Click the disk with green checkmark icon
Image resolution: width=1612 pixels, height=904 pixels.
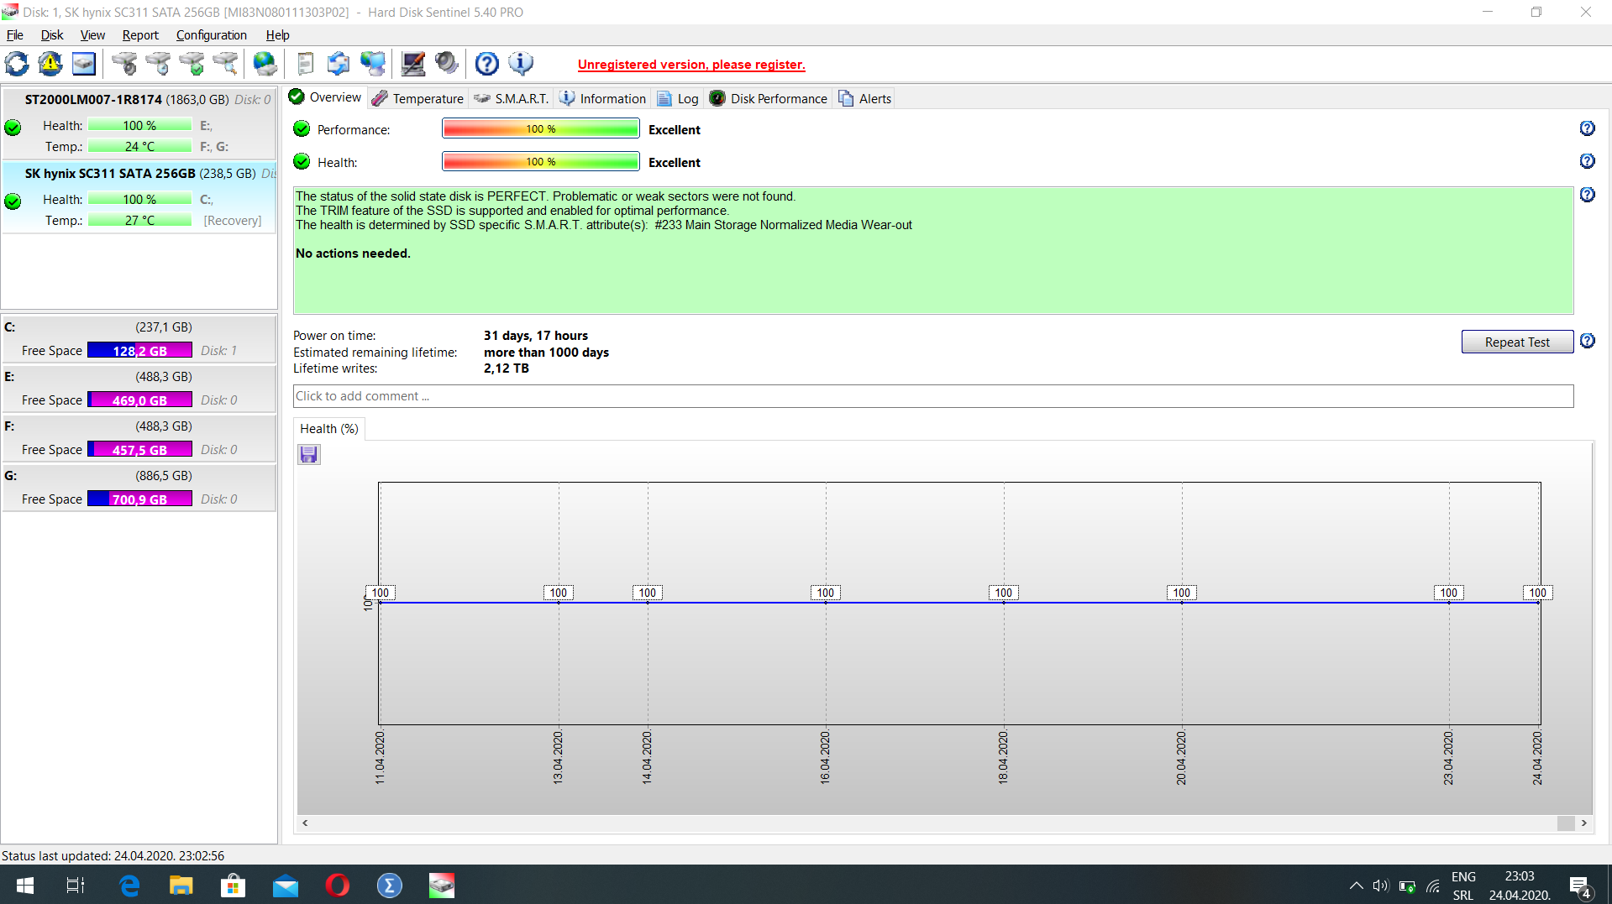pyautogui.click(x=192, y=64)
